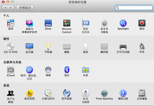Open the iCloud preferences pane

[11, 70]
